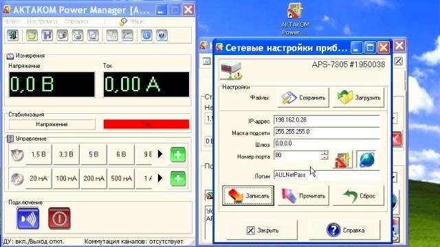Click the Номер порта input field
The width and height of the screenshot is (440, 247).
(297, 156)
